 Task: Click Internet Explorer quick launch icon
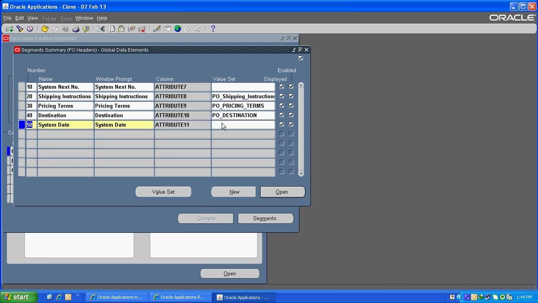click(x=59, y=297)
